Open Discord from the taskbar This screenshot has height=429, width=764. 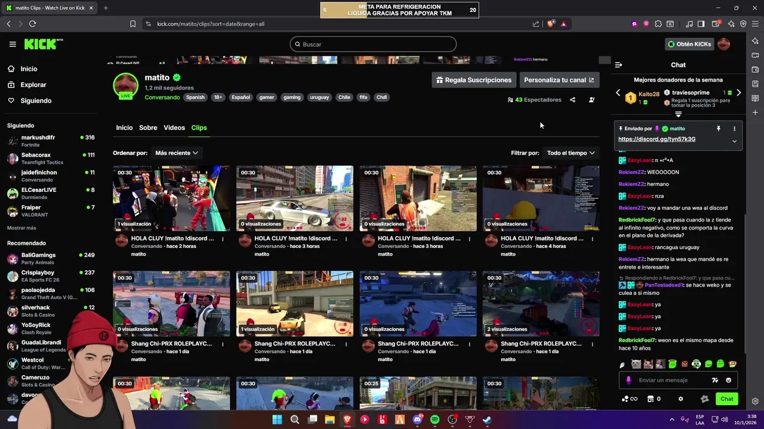click(417, 419)
